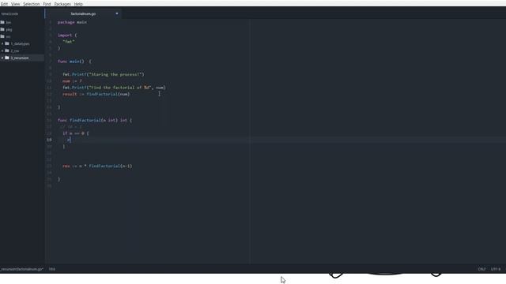
Task: Change the CRLF line ending setting
Action: coord(481,269)
